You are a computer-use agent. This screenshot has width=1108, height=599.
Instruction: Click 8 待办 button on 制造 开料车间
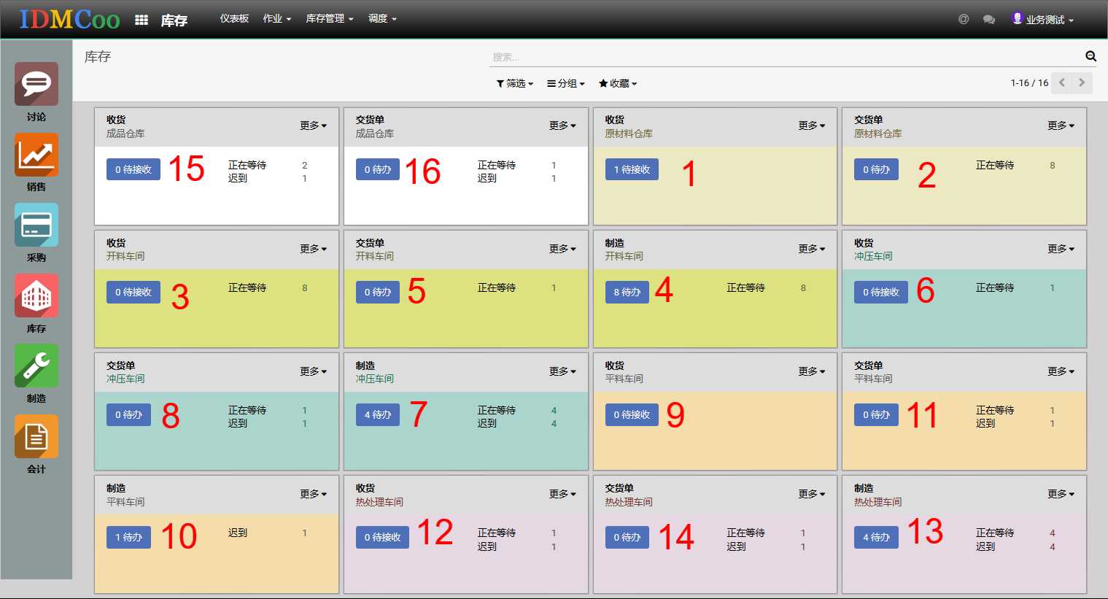627,292
